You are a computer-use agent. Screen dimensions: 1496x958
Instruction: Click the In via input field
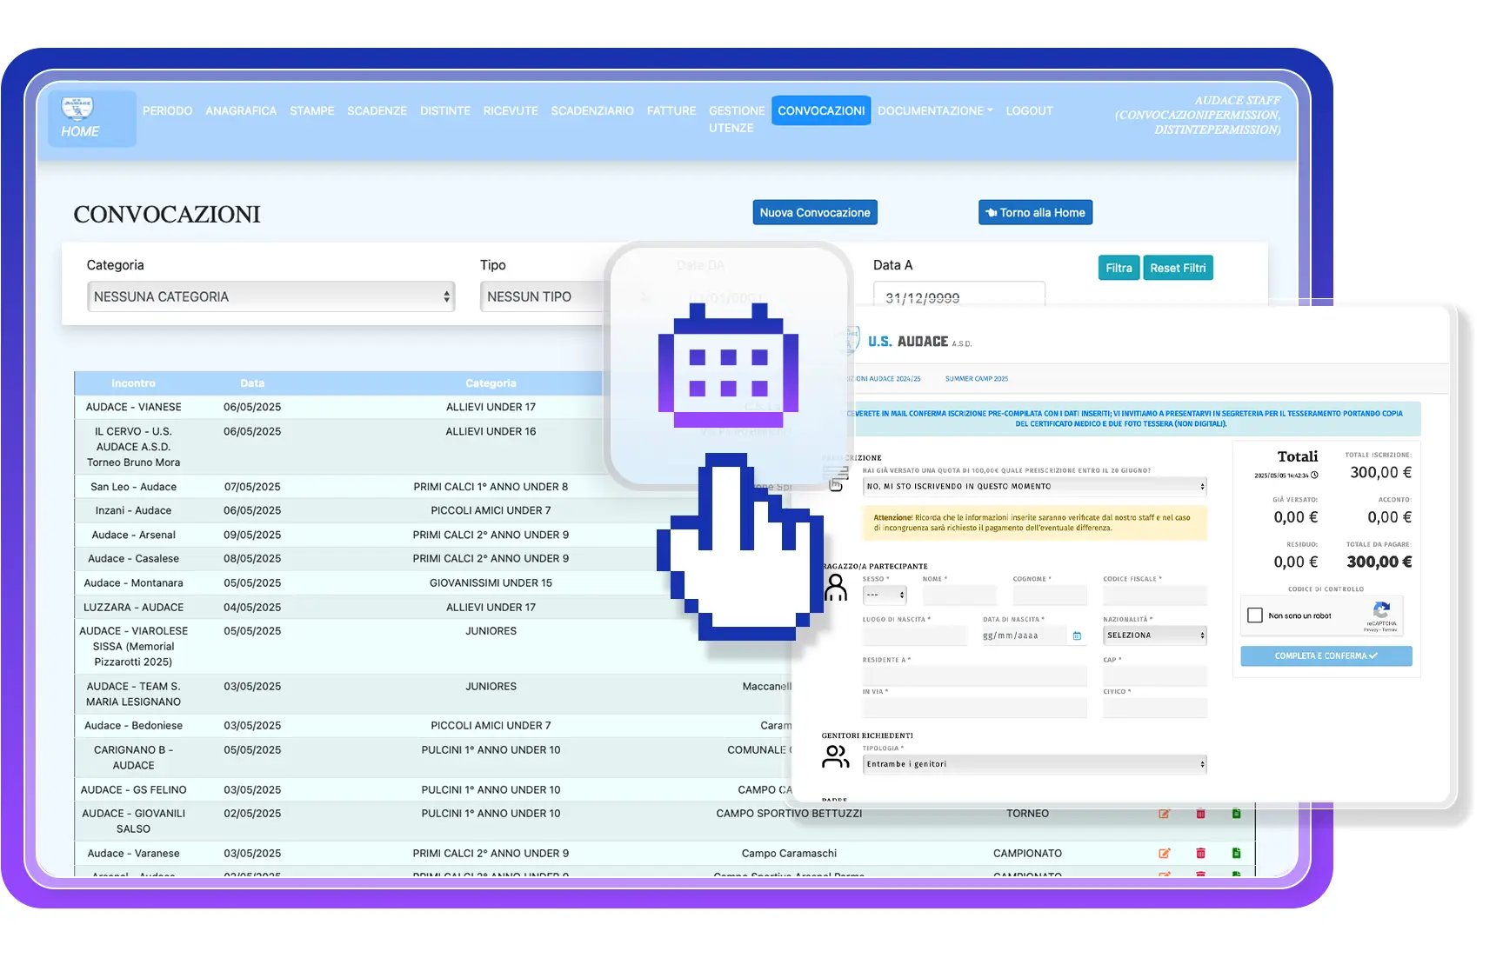(975, 708)
